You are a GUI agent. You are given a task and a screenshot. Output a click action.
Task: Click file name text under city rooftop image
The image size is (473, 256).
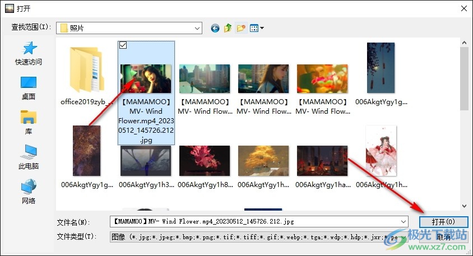[x=205, y=106]
